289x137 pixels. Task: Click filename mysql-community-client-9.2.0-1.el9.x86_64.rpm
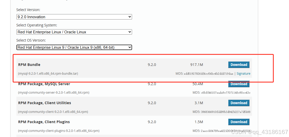click(x=53, y=112)
